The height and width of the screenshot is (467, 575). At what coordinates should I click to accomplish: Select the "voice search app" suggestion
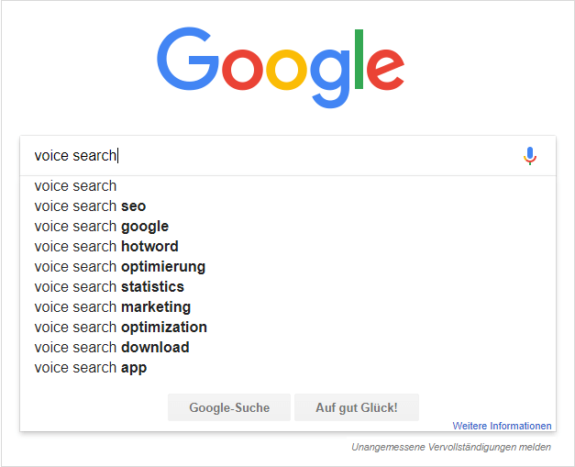pos(91,368)
